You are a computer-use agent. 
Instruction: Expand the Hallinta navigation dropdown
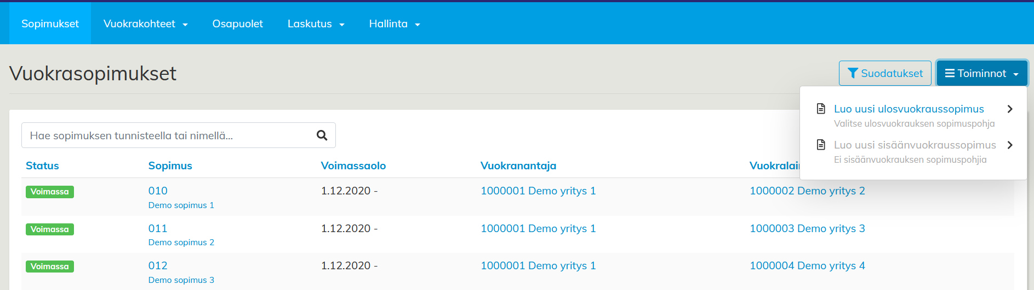coord(394,24)
